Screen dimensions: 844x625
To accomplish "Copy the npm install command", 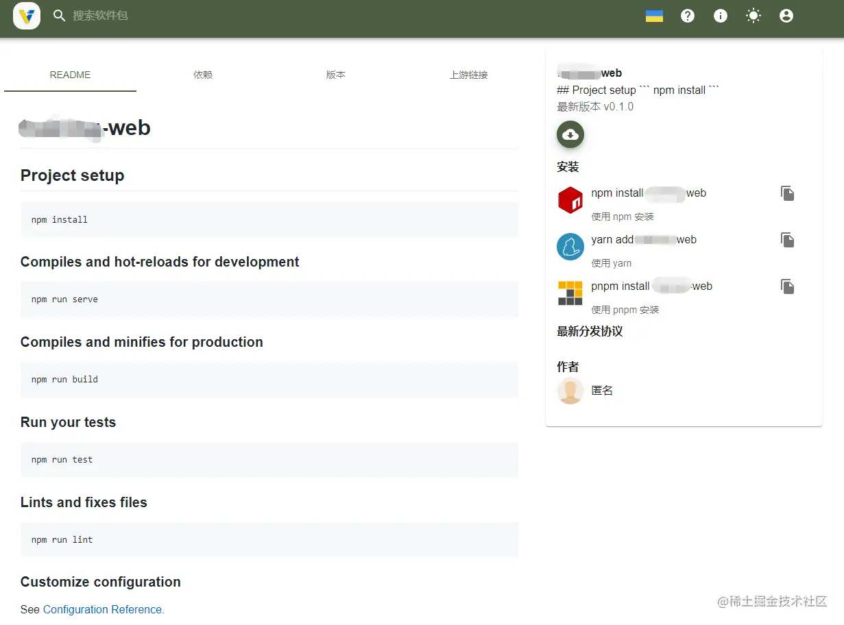I will coord(788,193).
